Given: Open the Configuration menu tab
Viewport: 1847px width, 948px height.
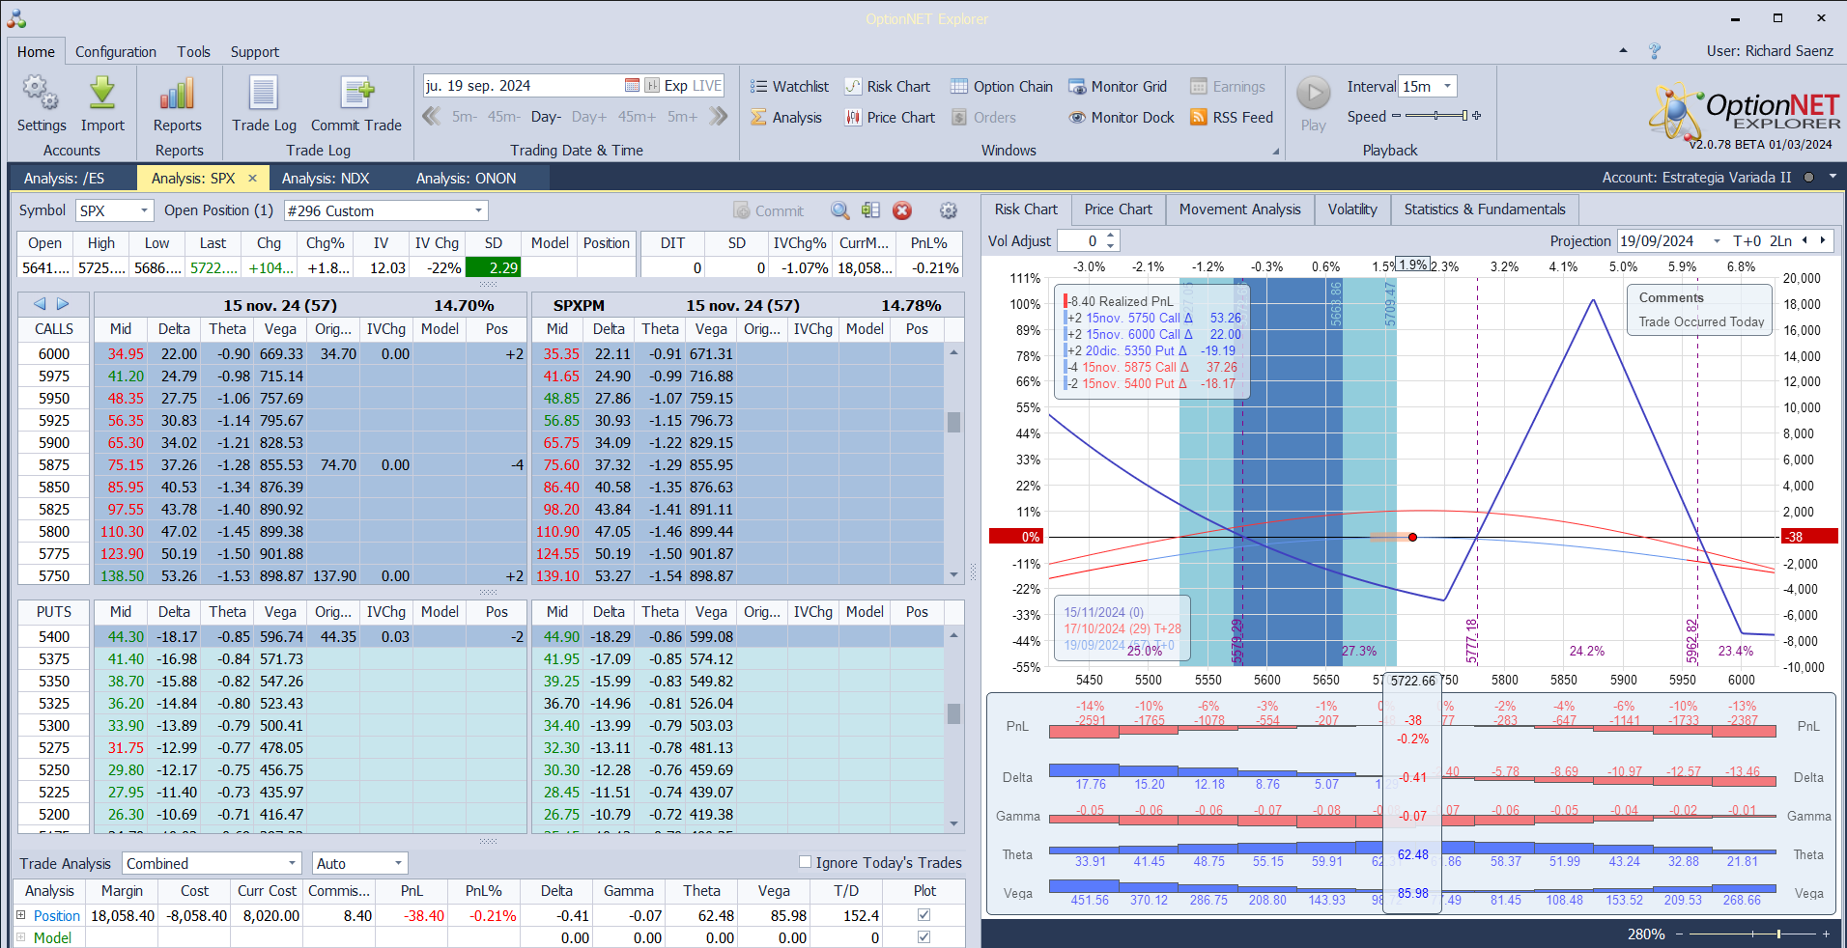Looking at the screenshot, I should [116, 52].
